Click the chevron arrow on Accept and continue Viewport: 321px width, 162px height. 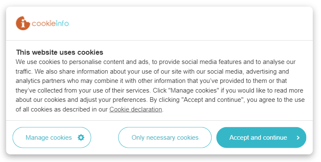tap(298, 138)
